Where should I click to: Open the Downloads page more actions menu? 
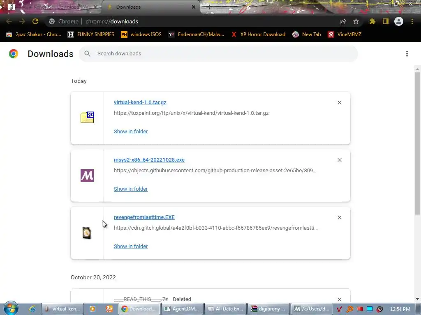pyautogui.click(x=407, y=54)
